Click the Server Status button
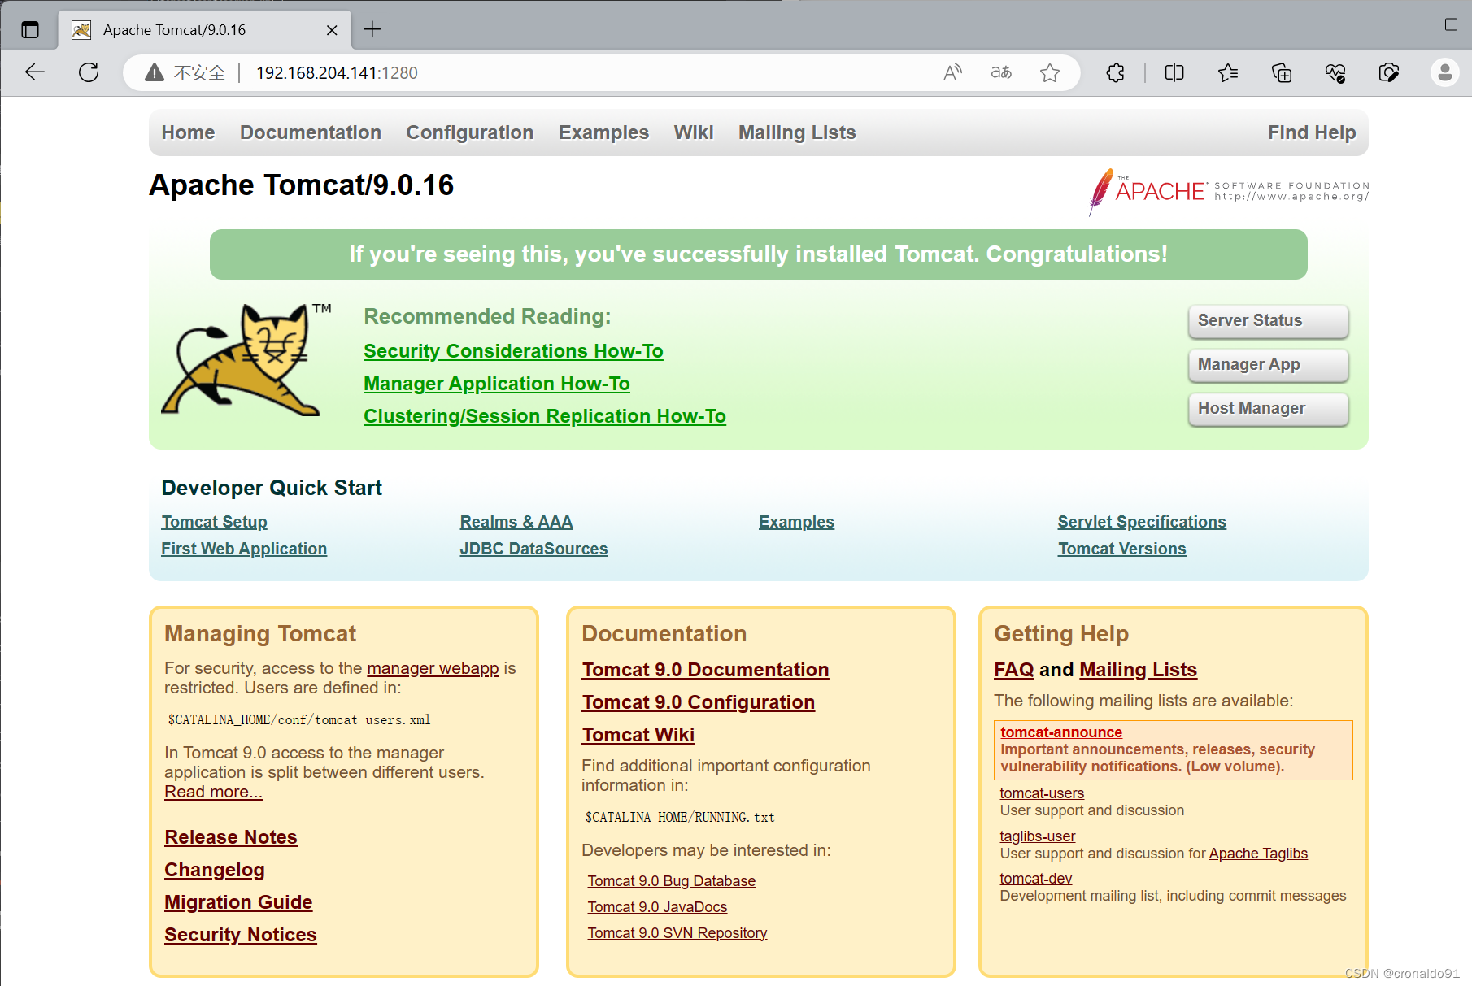This screenshot has height=986, width=1472. 1268,321
